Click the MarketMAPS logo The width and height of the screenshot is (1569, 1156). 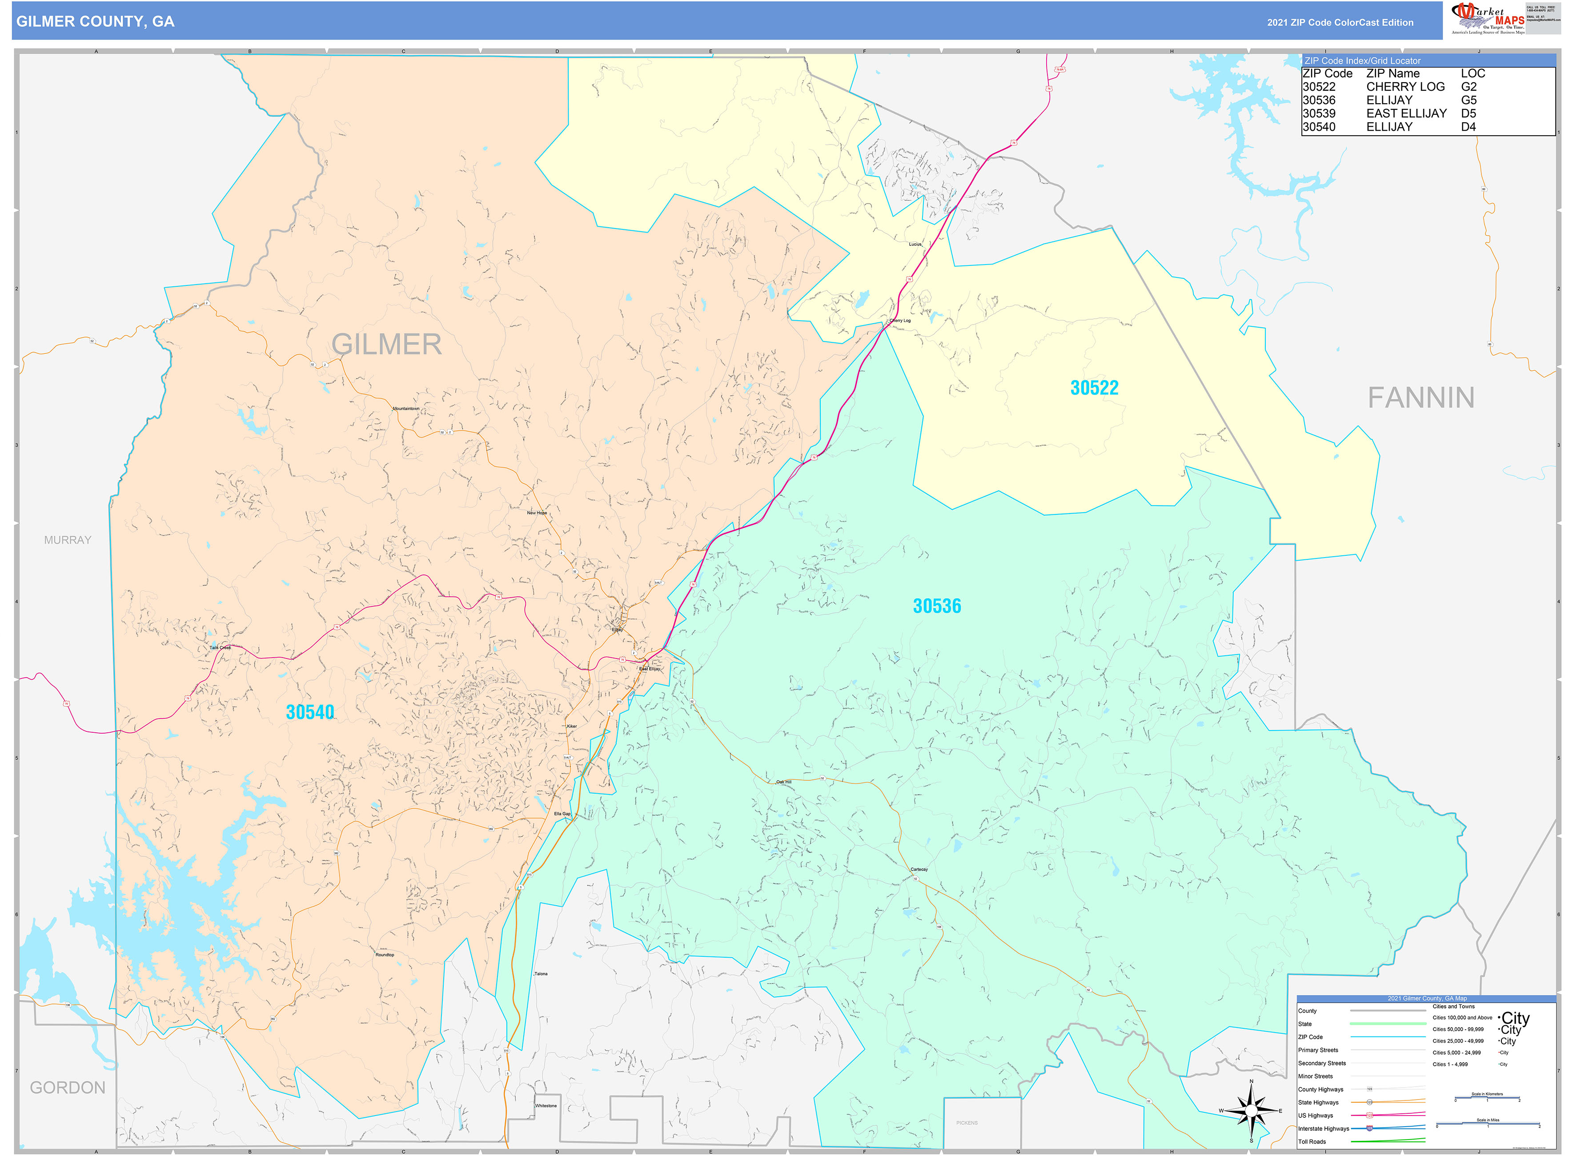click(x=1489, y=19)
